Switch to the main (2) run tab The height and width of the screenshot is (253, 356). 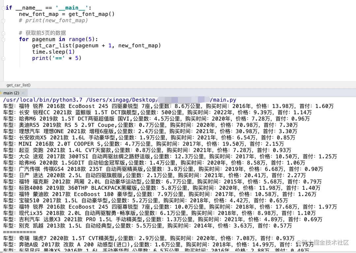point(11,93)
